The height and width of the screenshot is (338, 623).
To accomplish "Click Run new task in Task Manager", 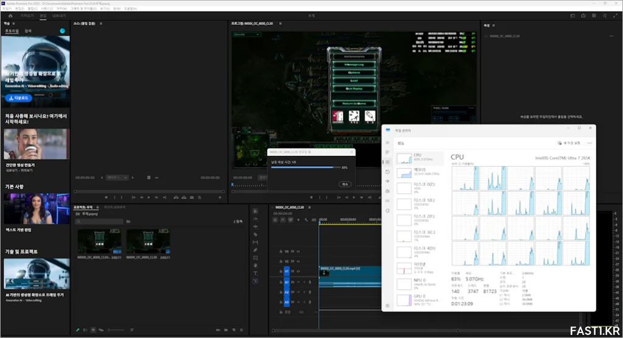I will pyautogui.click(x=569, y=143).
